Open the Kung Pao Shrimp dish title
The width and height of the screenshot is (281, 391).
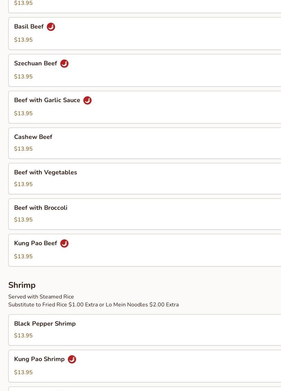click(x=39, y=359)
